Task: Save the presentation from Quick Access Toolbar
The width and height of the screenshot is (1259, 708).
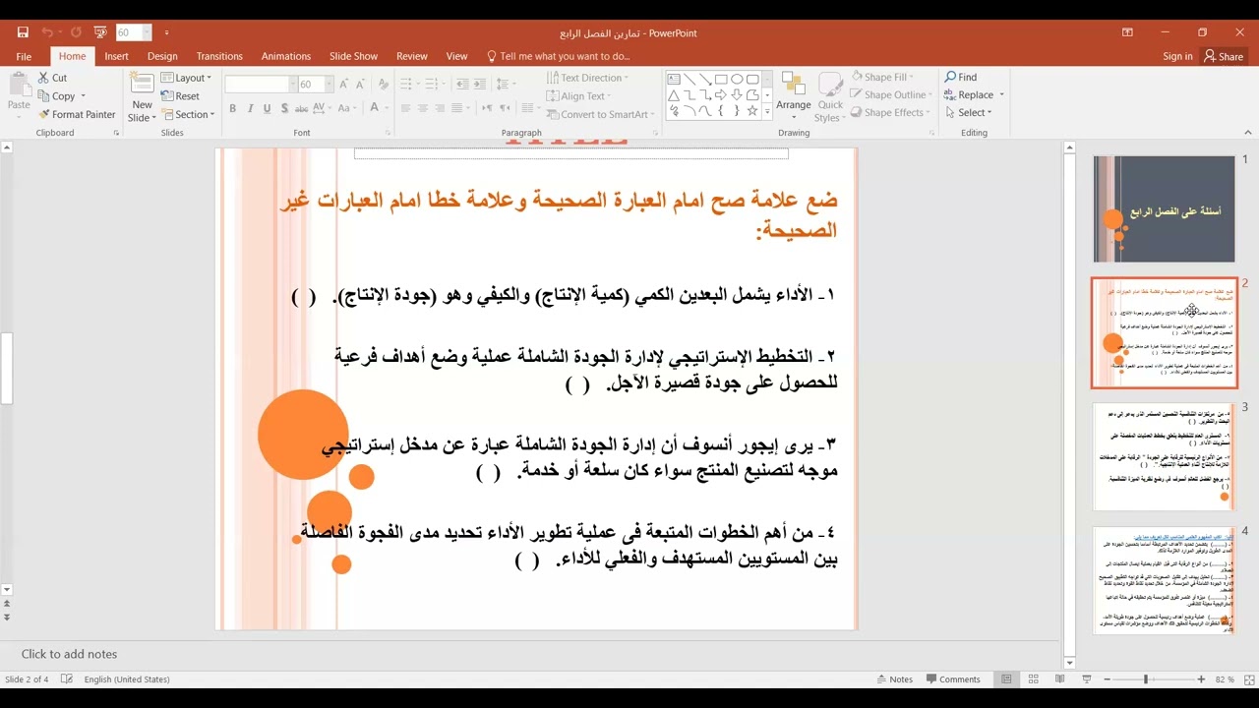Action: click(24, 32)
